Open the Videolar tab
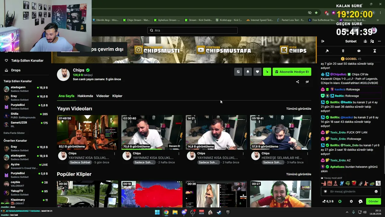Screen dimensions: 385x217 tap(103, 96)
